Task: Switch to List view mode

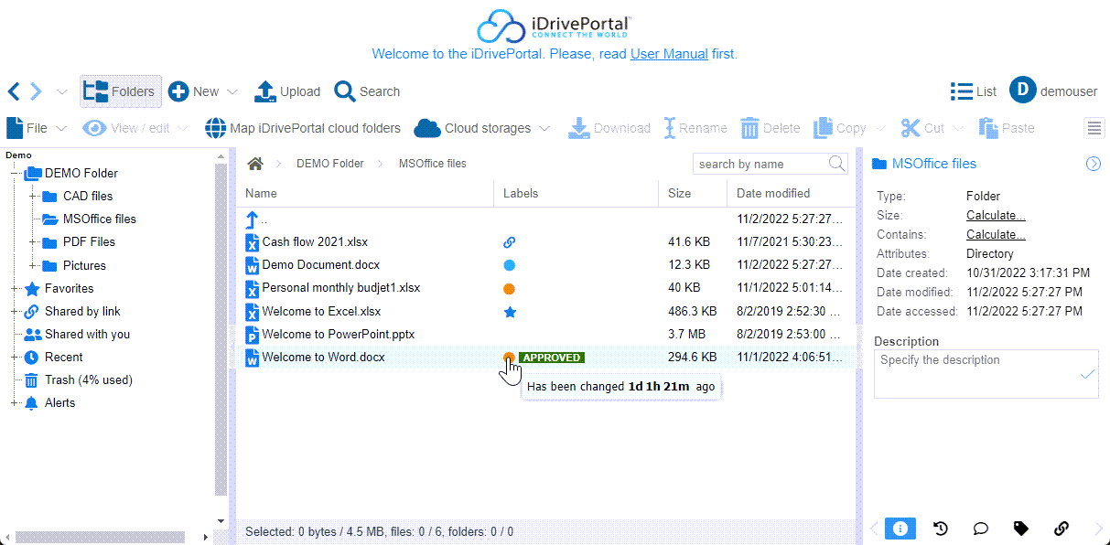Action: click(x=974, y=91)
